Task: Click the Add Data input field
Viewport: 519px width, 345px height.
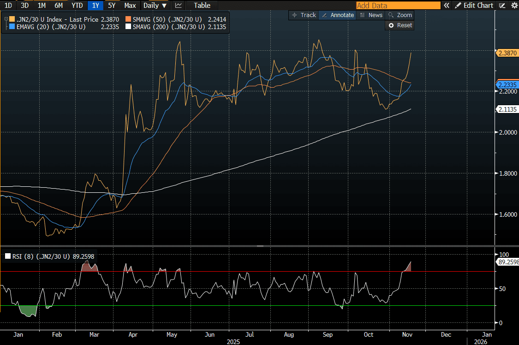Action: point(398,6)
